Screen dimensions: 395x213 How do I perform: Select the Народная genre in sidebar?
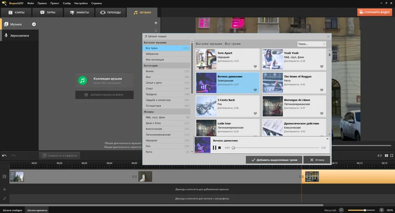click(x=167, y=140)
